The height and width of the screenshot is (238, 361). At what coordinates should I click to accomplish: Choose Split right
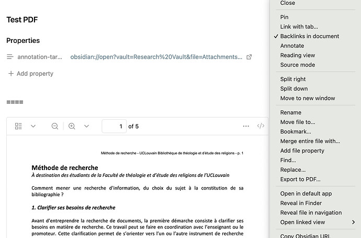(293, 79)
